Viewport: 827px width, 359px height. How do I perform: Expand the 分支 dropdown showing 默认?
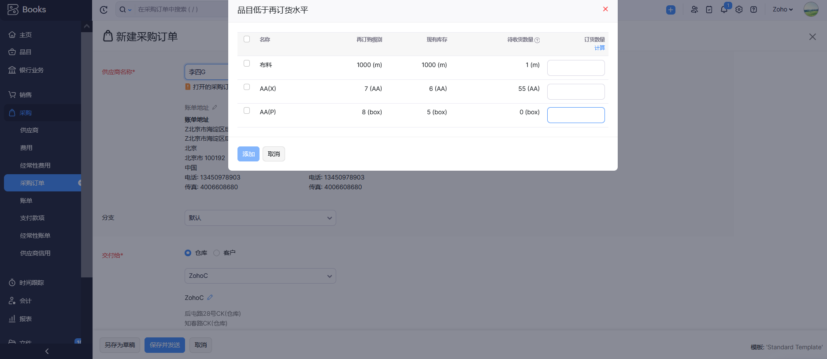(260, 218)
